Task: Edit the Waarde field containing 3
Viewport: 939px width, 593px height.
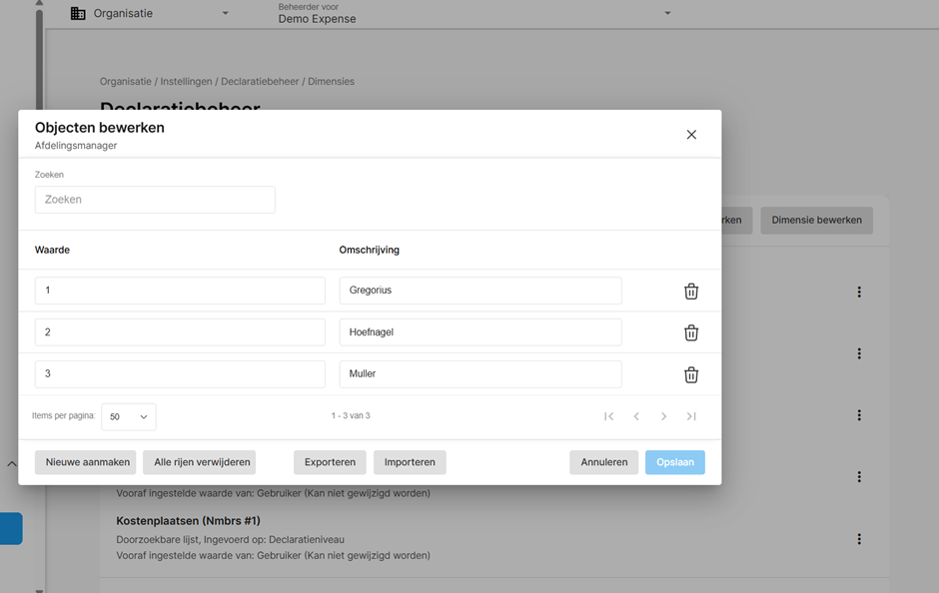Action: 180,374
